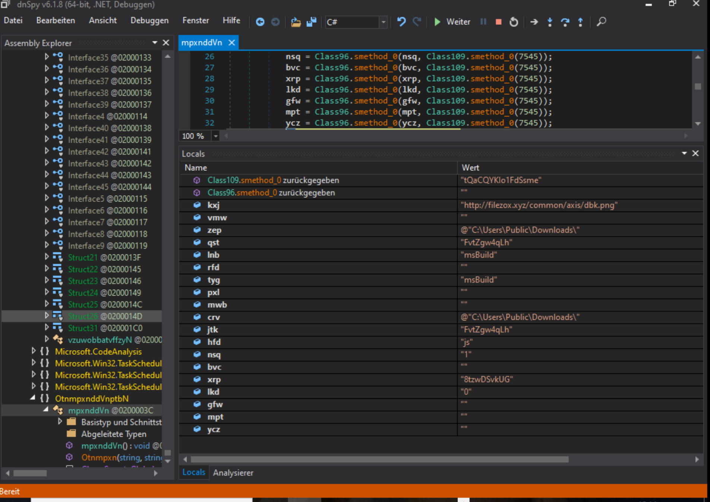Close the Locals panel
The image size is (710, 502).
click(695, 153)
